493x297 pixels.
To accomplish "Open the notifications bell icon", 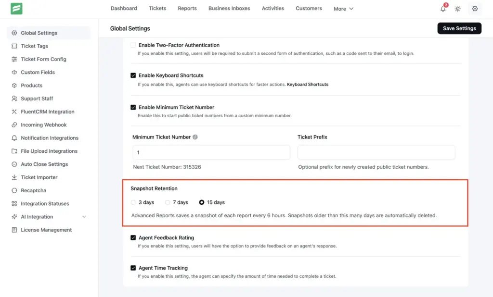I will [443, 9].
